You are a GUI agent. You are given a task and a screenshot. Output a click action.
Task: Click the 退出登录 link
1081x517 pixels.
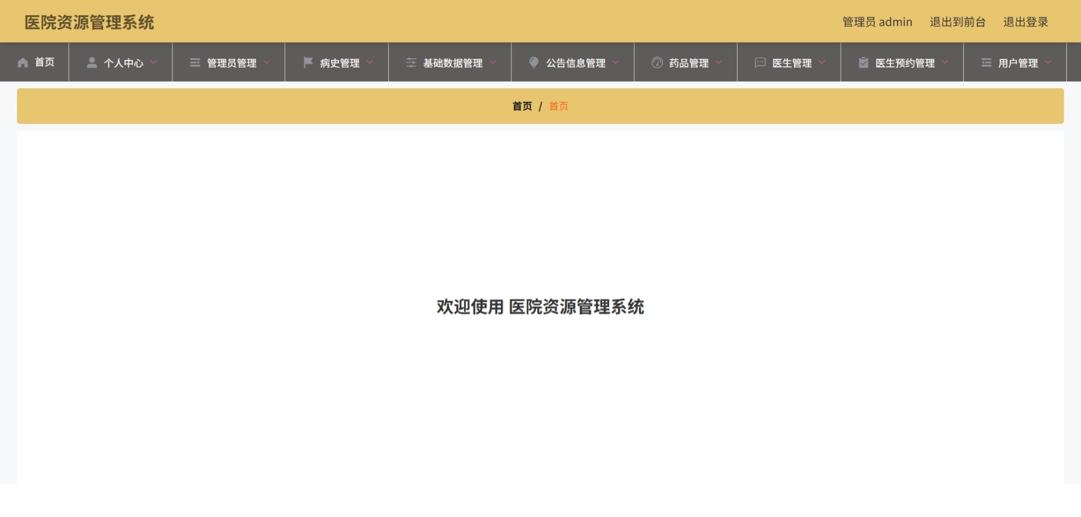(1026, 22)
